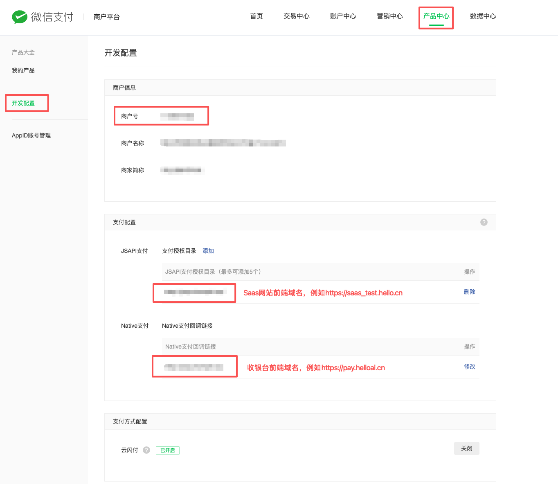Viewport: 558px width, 484px height.
Task: Click 操作 column header in JSAPI table
Action: pyautogui.click(x=470, y=272)
